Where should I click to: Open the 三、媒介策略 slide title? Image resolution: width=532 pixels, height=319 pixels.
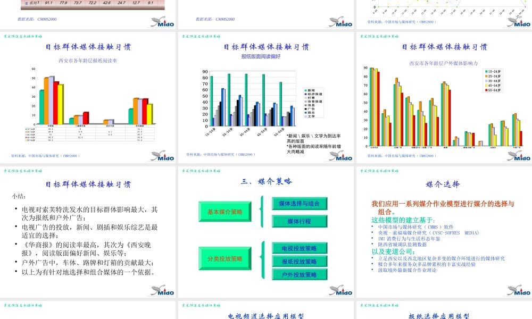tap(267, 181)
